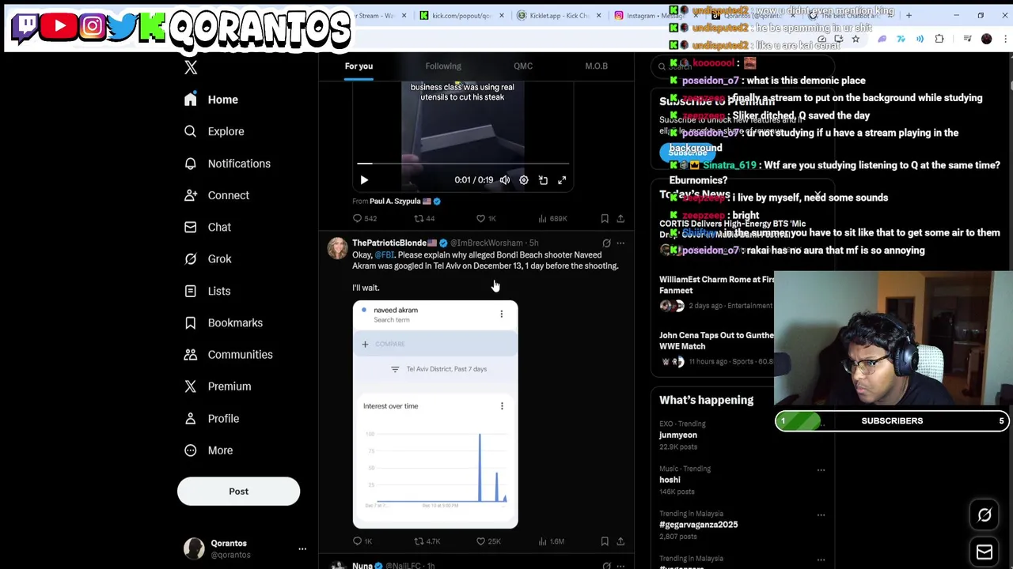Click the Premium X icon in the sidebar
Screen dimensions: 1013x569
(190, 386)
